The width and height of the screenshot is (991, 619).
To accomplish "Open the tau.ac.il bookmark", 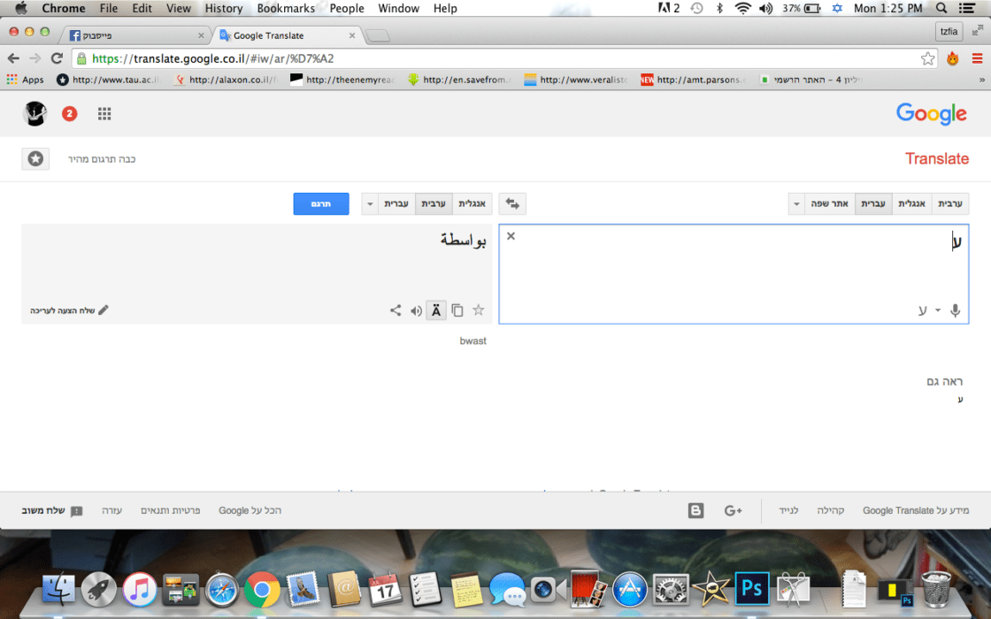I will coord(109,80).
